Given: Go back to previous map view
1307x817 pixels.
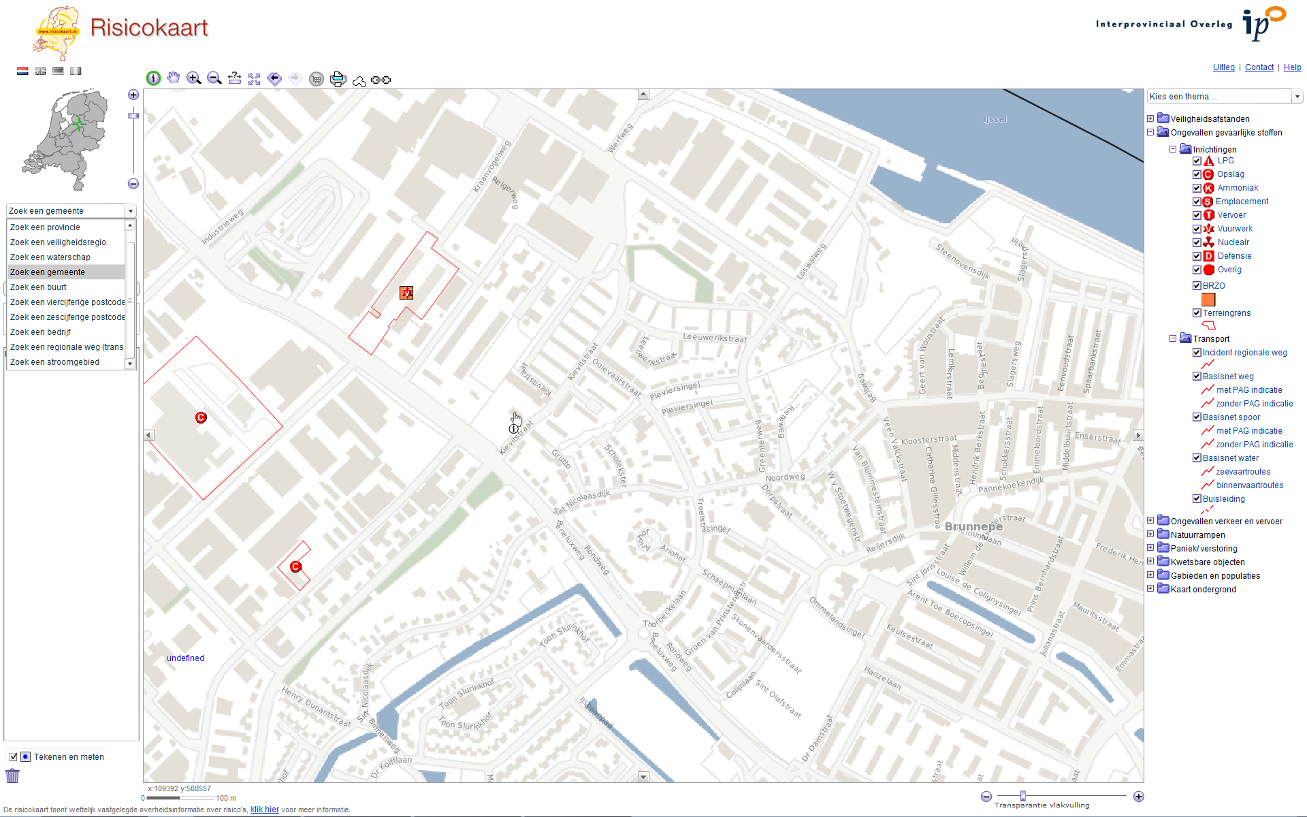Looking at the screenshot, I should (274, 79).
